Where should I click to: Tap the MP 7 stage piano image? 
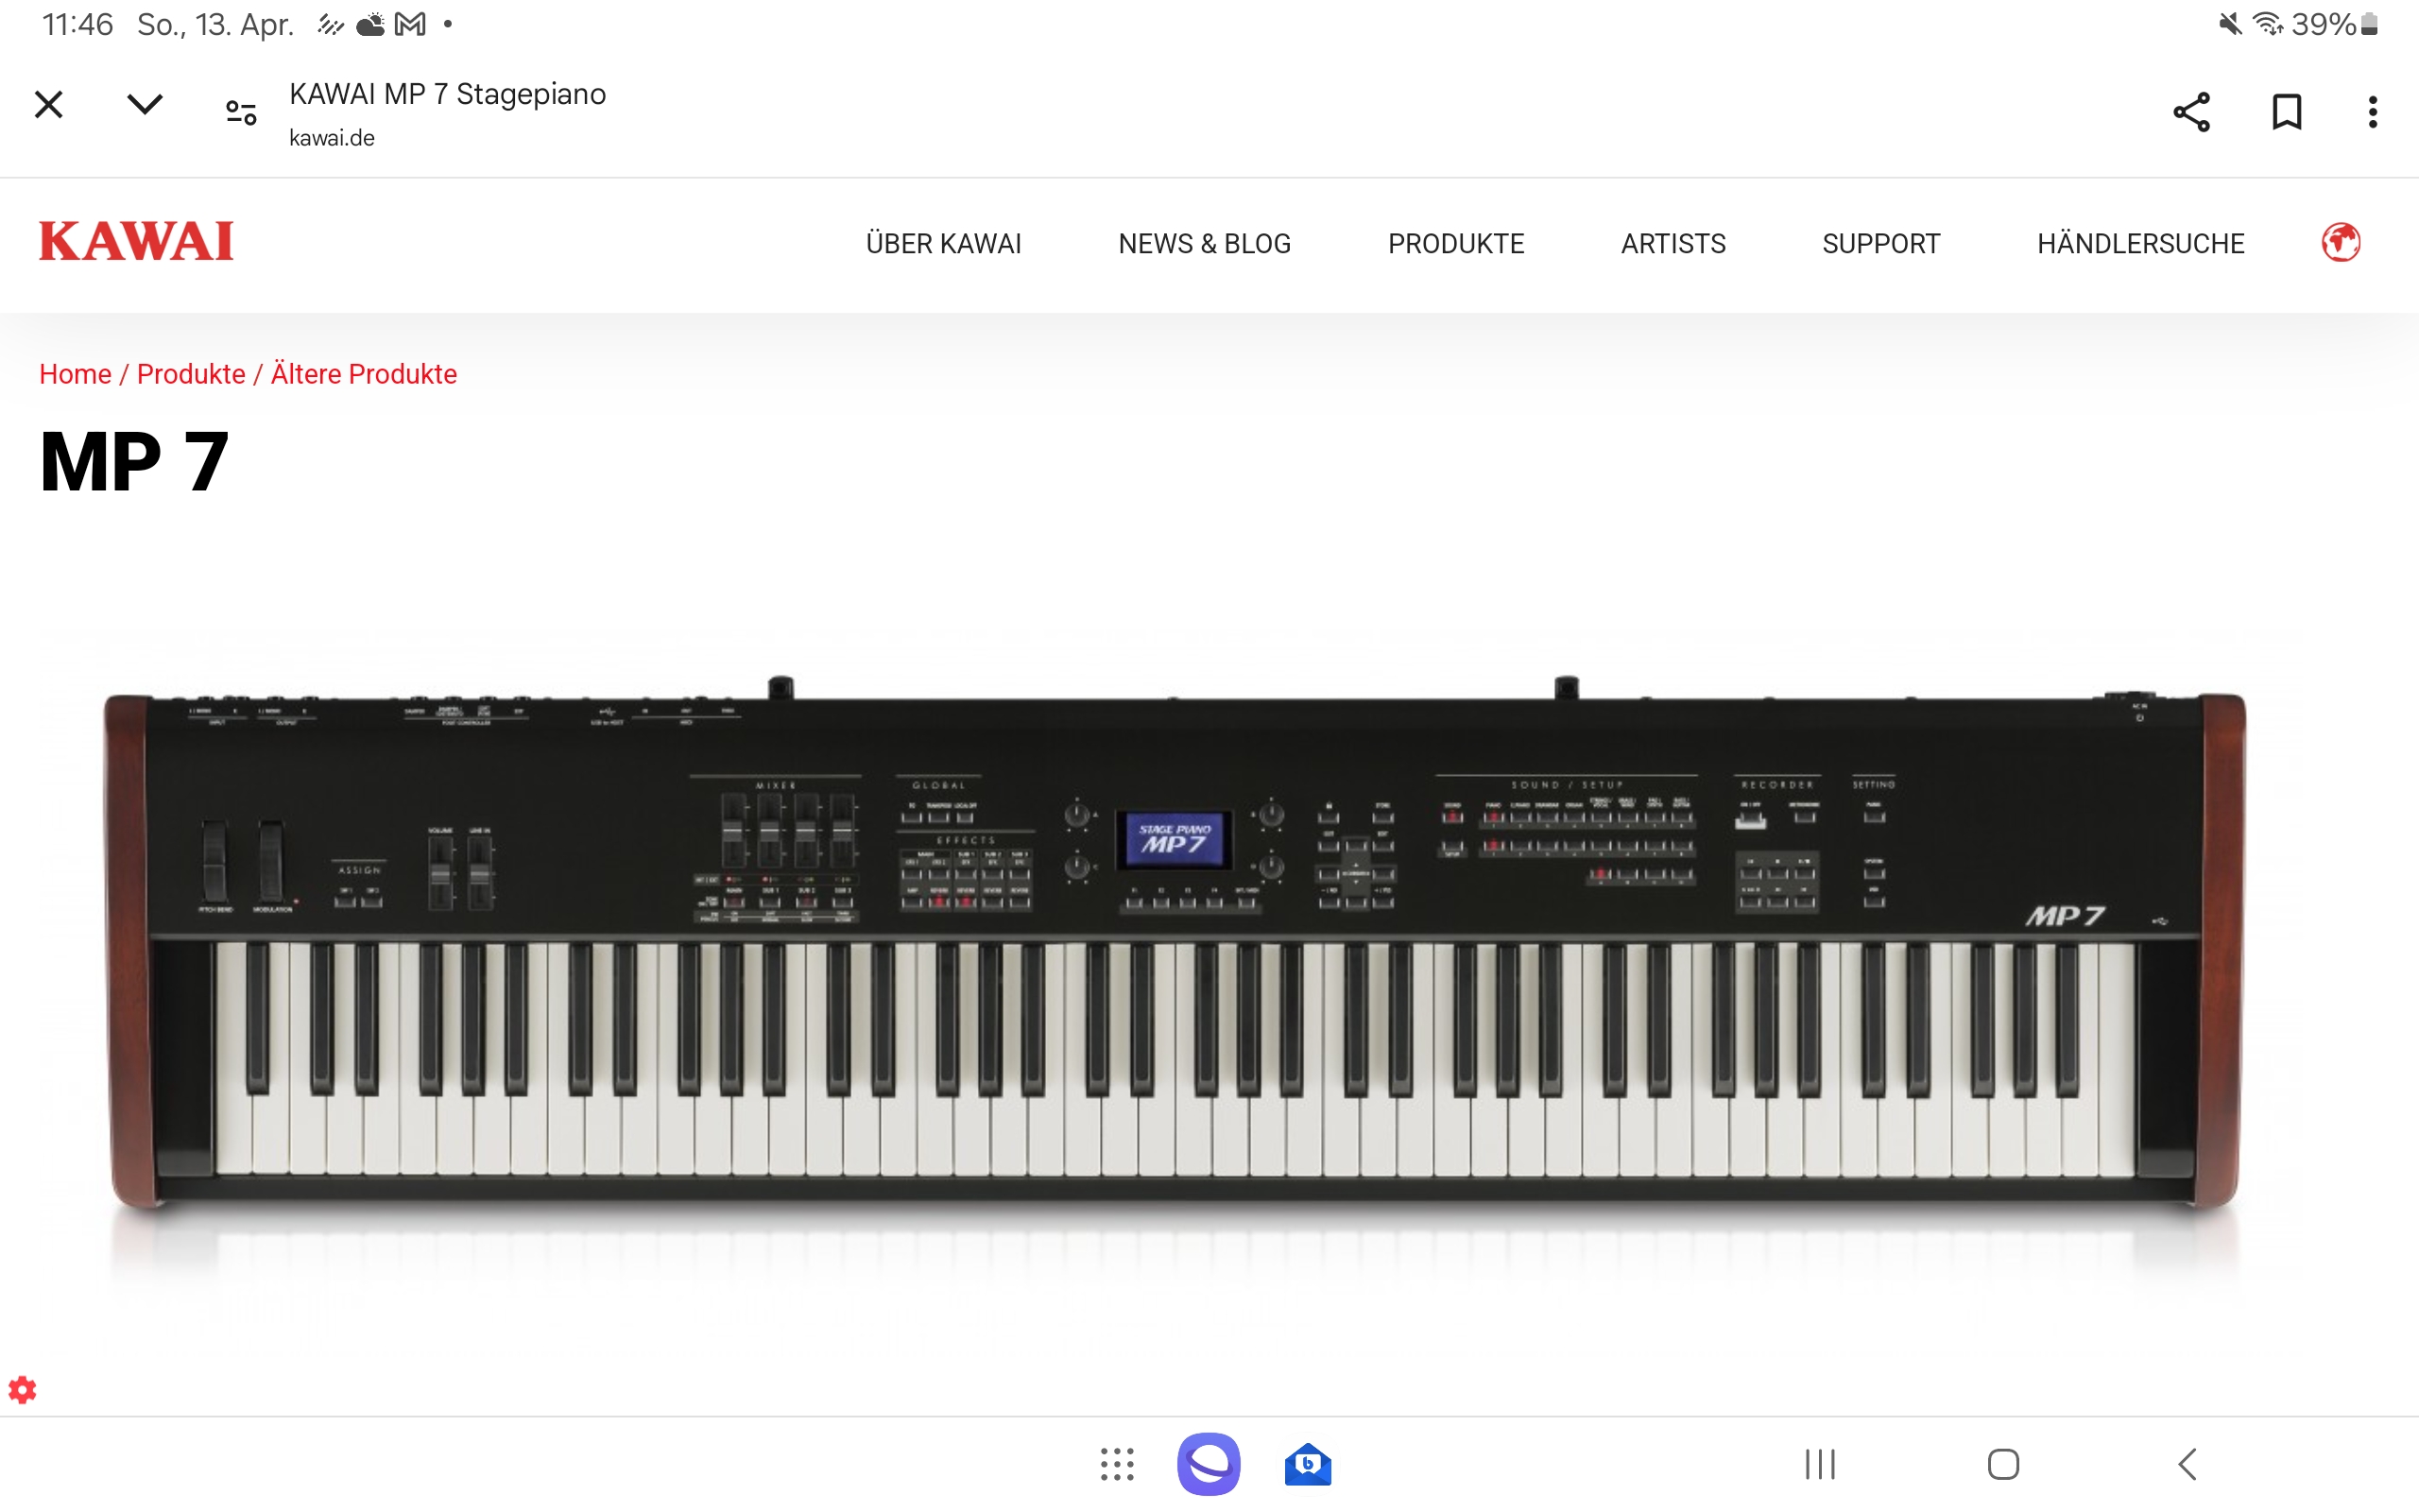click(x=1175, y=945)
